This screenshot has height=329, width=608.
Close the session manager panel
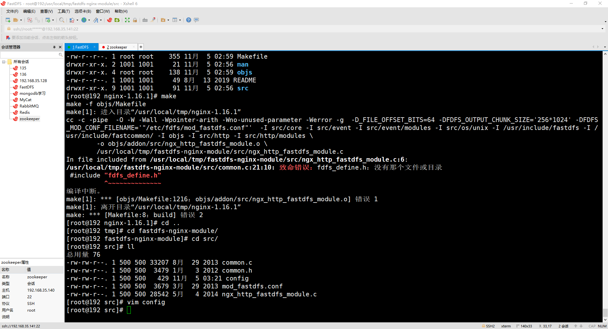coord(60,47)
